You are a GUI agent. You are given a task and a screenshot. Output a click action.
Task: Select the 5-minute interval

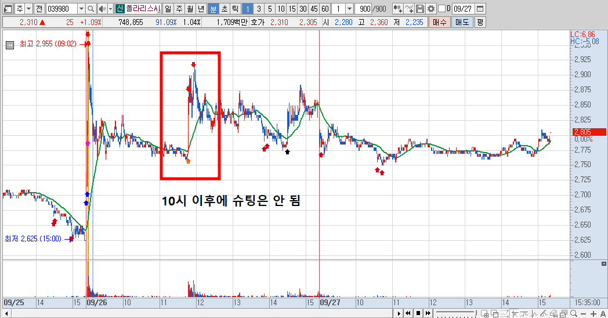tap(270, 9)
